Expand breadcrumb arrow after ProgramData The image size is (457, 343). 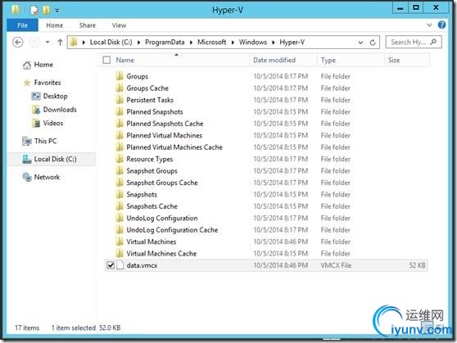pyautogui.click(x=191, y=43)
